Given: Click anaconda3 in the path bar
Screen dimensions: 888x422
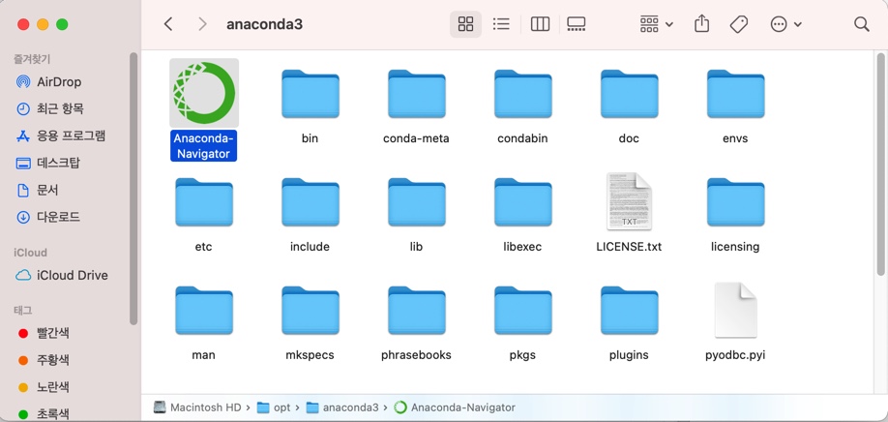Looking at the screenshot, I should (342, 407).
